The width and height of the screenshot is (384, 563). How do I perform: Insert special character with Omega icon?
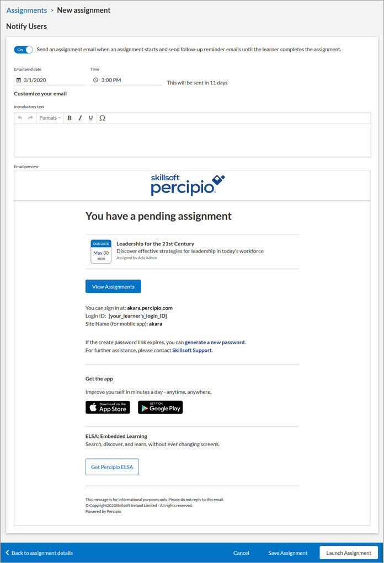tap(102, 118)
